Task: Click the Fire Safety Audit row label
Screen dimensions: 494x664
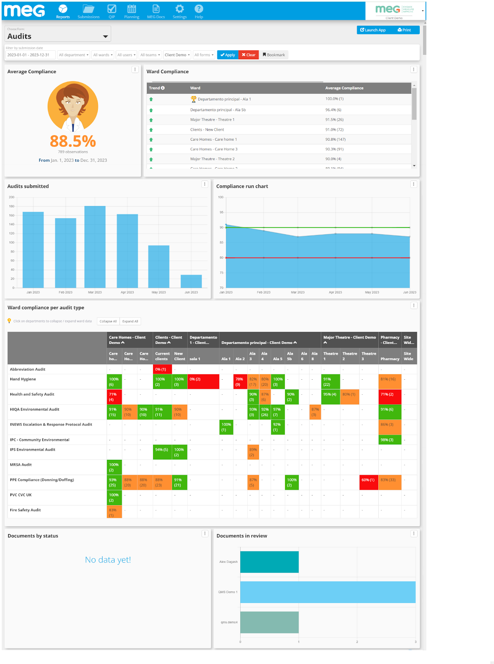Action: 25,510
